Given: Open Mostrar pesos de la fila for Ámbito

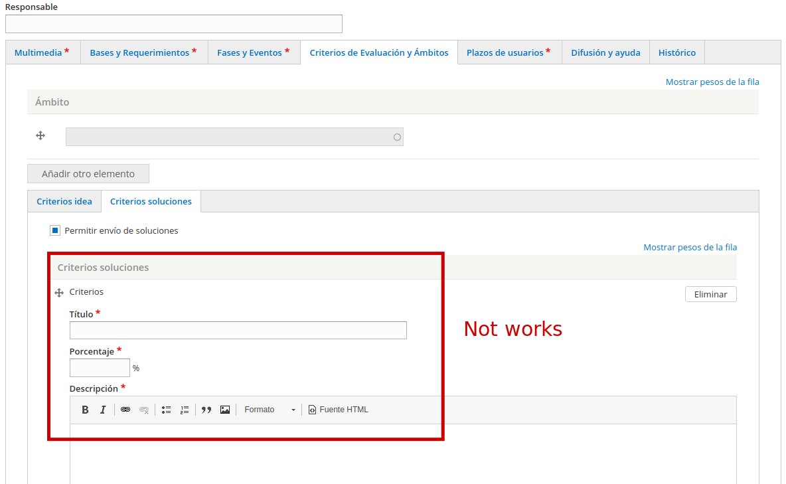Looking at the screenshot, I should [x=712, y=81].
